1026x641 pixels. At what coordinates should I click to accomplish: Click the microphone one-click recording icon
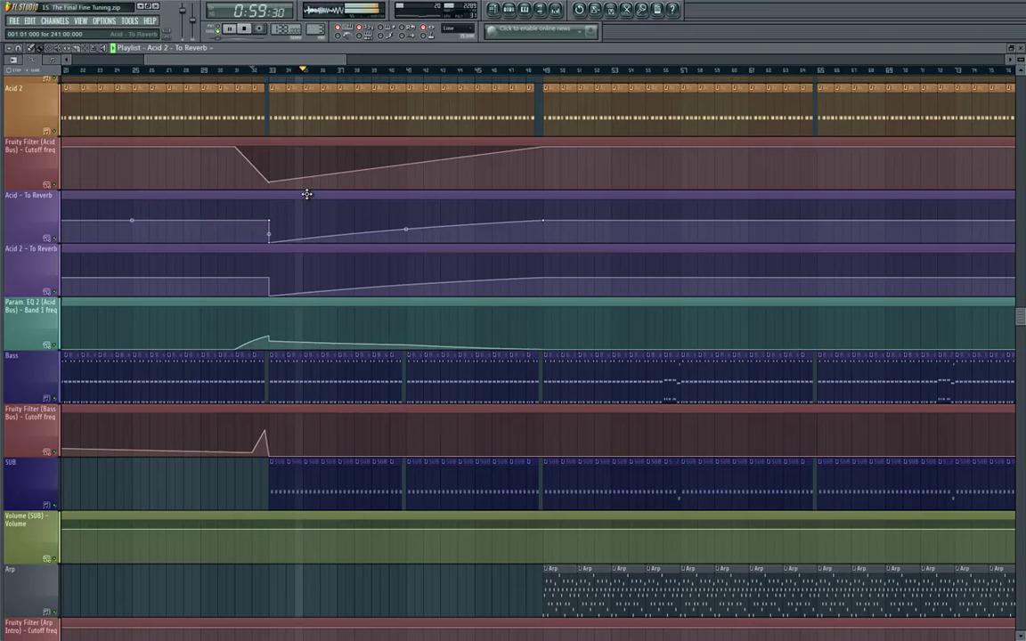coord(641,9)
